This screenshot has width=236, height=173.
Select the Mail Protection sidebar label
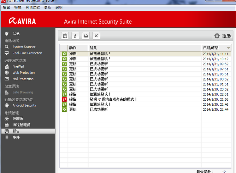[23, 79]
